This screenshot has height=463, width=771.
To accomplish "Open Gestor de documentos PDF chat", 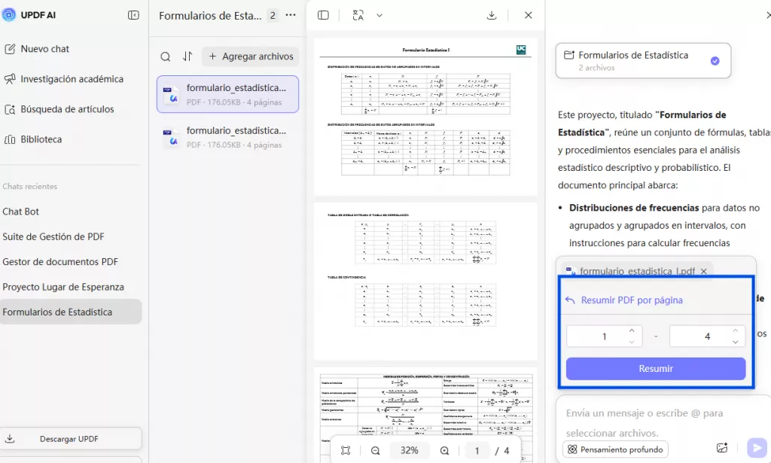I will 60,261.
